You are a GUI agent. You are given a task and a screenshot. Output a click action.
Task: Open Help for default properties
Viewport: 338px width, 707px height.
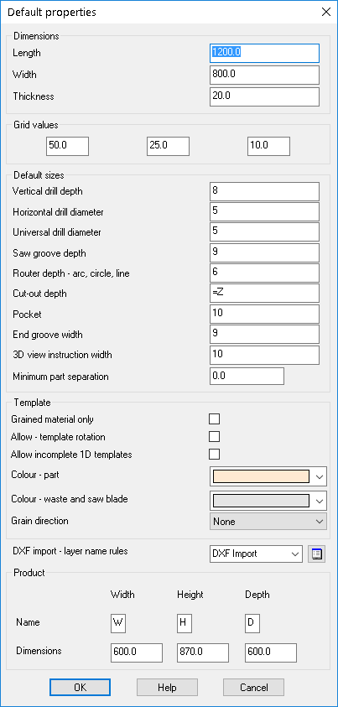click(x=167, y=688)
